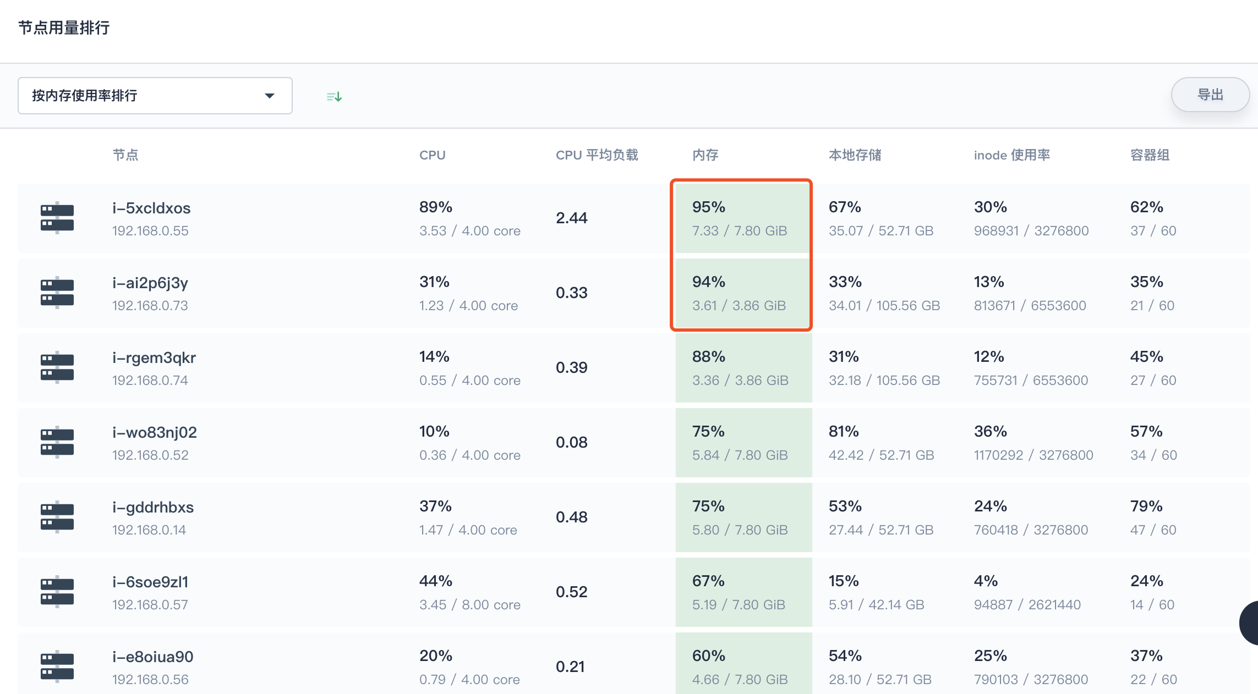Click CPU usage 1.23 / 4.00 core
The image size is (1258, 694).
[469, 306]
